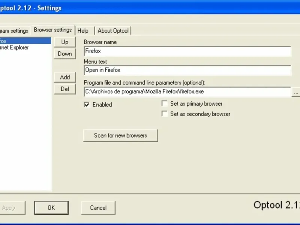Browse for program file with ellipsis button
The width and height of the screenshot is (300, 225).
pos(296,92)
